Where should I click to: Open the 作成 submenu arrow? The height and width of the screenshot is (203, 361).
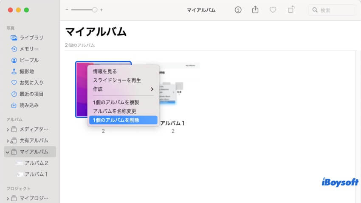152,89
